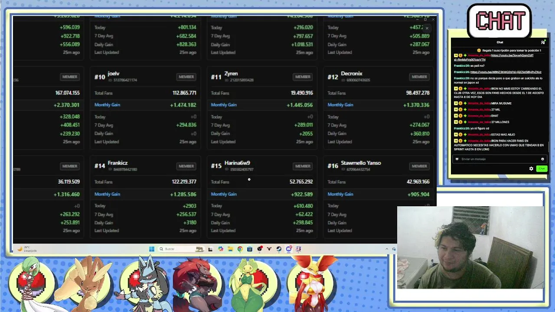Click the MEMBER badge on Zyren card
This screenshot has width=555, height=312.
(x=303, y=77)
